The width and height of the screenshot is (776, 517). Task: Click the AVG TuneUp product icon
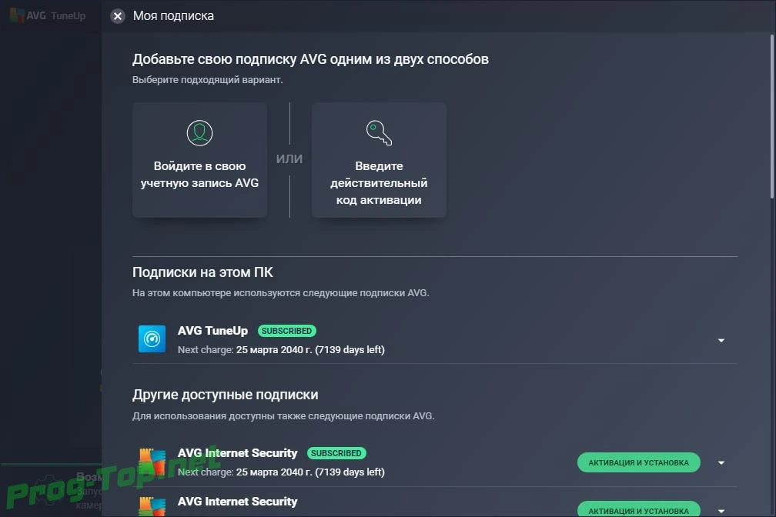click(152, 339)
